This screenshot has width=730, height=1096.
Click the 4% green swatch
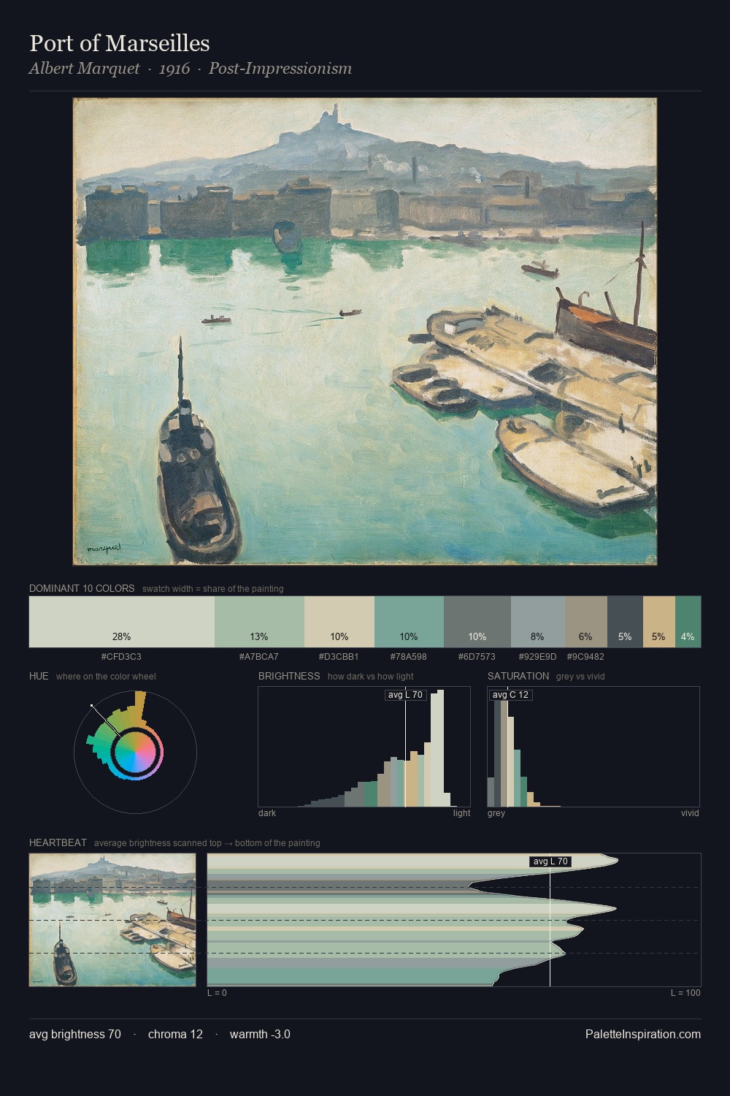688,622
